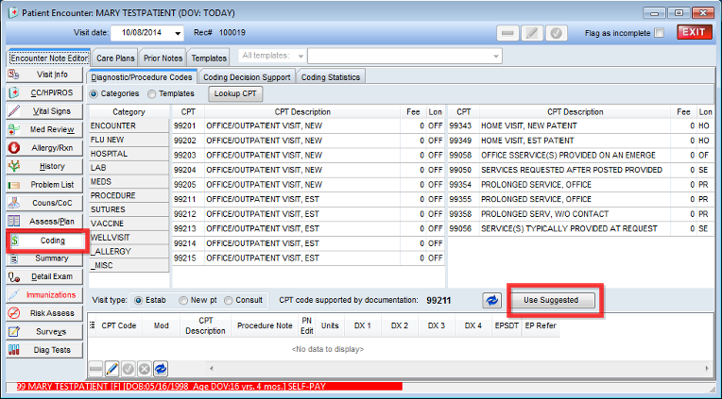Viewport: 722px width, 399px height.
Task: Select the WELLVISIT category
Action: click(x=129, y=238)
